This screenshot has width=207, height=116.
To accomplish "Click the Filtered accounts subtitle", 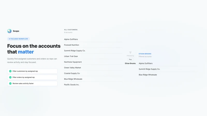I will (145, 56).
